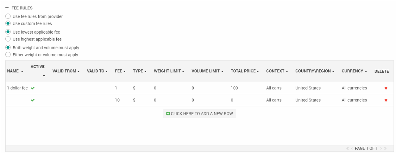The width and height of the screenshot is (396, 153).
Task: Select Use custom fee rules option
Action: [x=8, y=23]
